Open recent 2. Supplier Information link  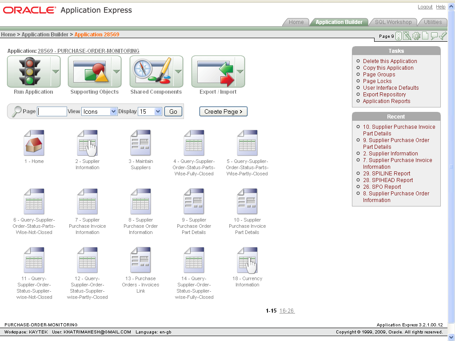(390, 153)
